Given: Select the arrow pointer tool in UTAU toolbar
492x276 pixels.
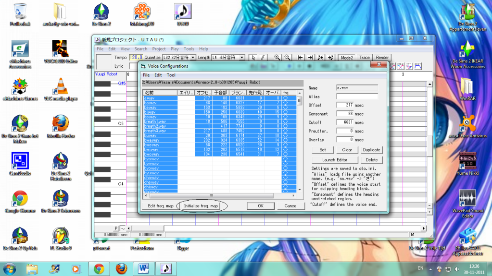Looking at the screenshot, I should point(254,58).
